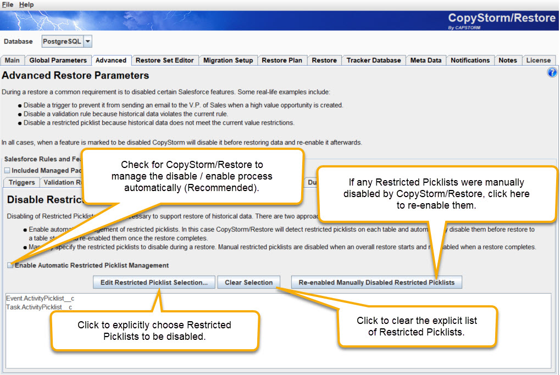
Task: Open the Tracker Database tab
Action: pyautogui.click(x=374, y=60)
